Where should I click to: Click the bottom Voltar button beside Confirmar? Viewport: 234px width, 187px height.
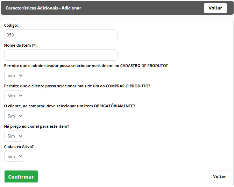(219, 176)
